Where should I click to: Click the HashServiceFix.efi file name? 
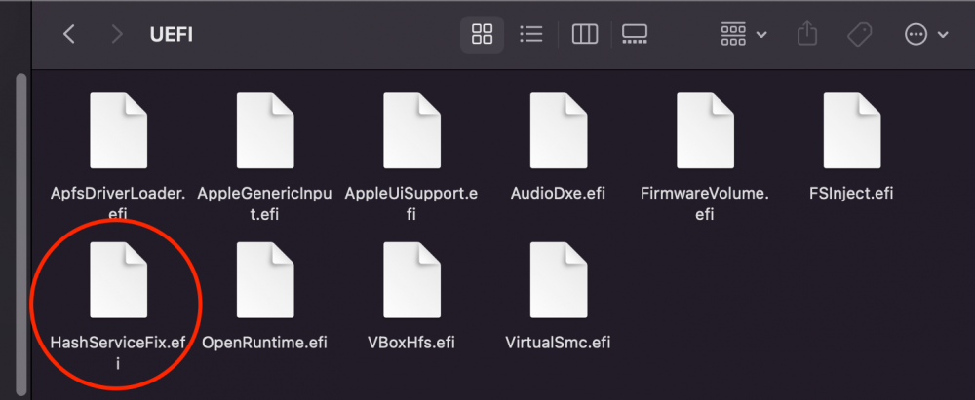(118, 352)
